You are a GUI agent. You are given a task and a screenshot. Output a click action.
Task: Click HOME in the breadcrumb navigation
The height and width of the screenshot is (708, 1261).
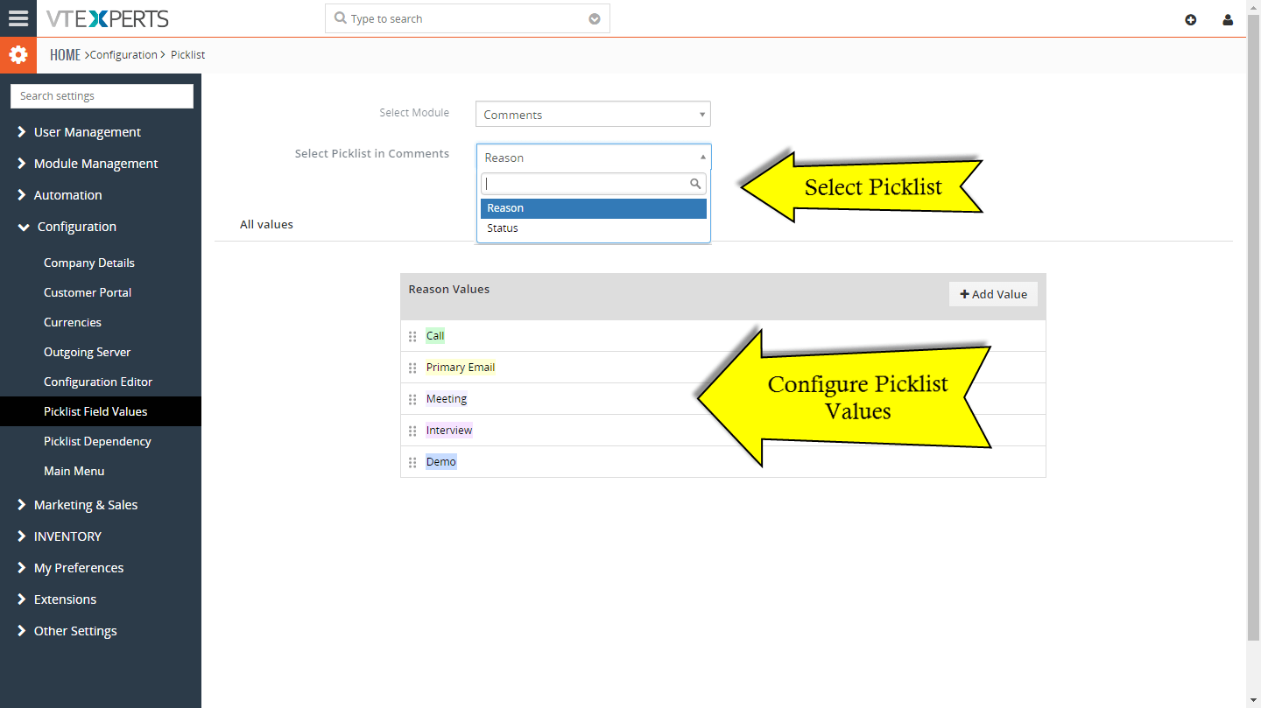(x=65, y=54)
